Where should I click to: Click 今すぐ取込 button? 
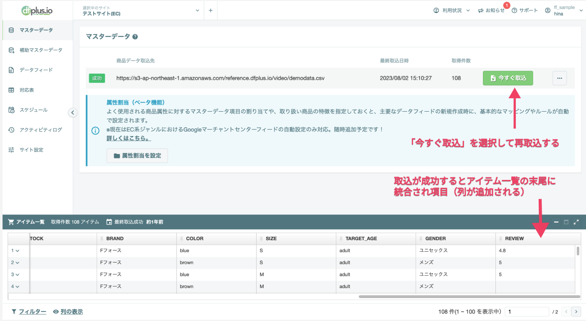(508, 78)
